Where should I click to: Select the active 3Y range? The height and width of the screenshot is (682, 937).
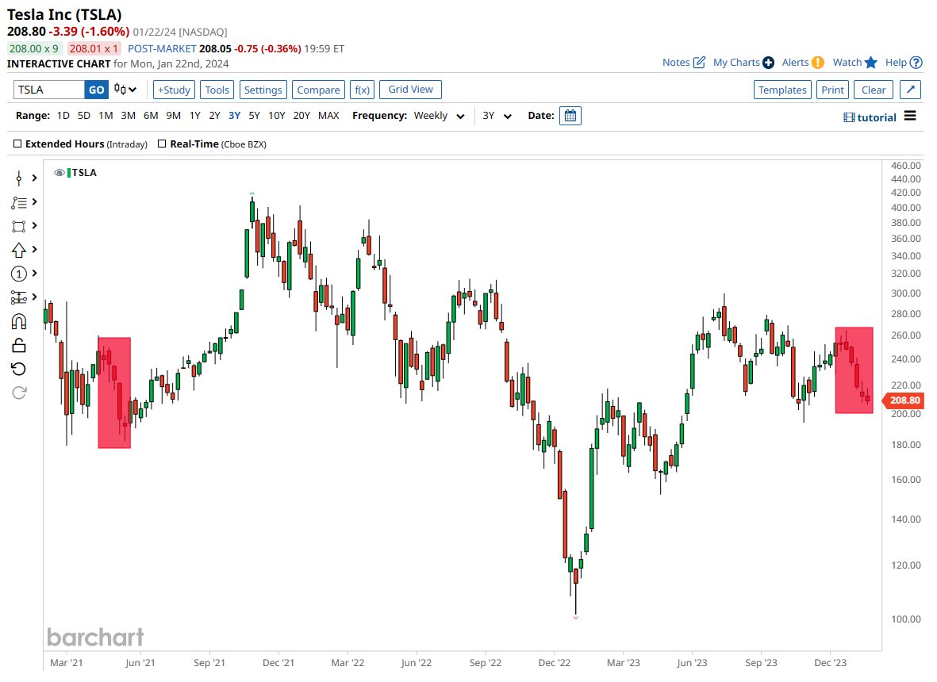tap(234, 116)
